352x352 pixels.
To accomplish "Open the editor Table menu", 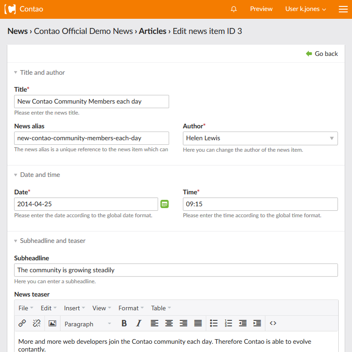I will pos(161,308).
